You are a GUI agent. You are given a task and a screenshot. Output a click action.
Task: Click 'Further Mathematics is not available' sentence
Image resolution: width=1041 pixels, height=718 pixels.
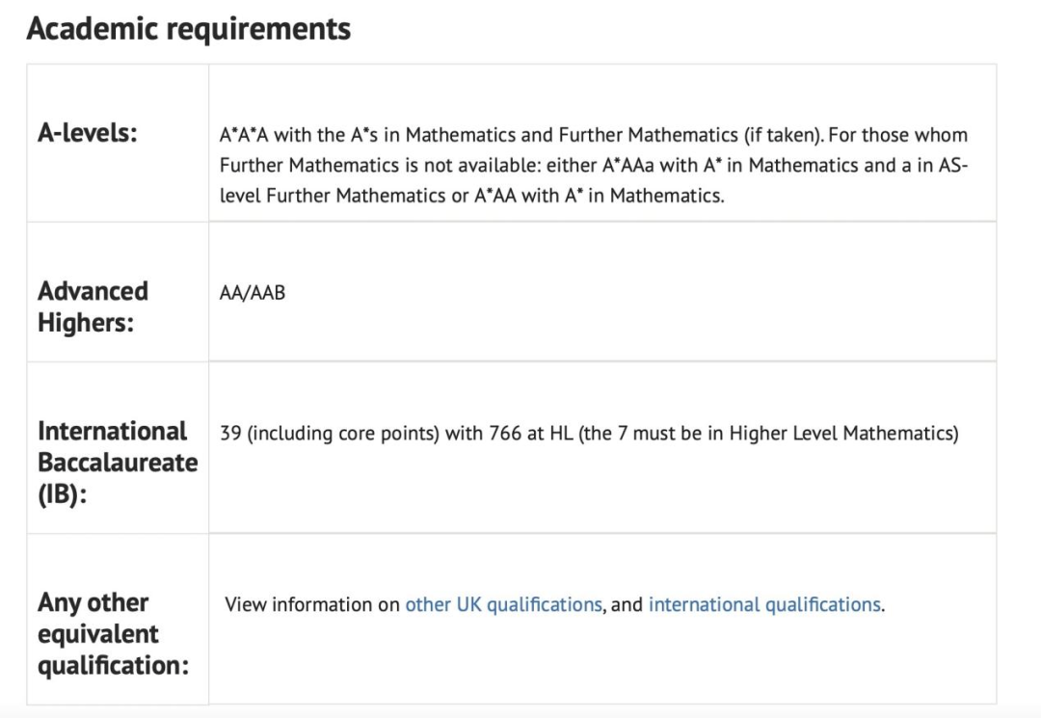[x=381, y=165]
